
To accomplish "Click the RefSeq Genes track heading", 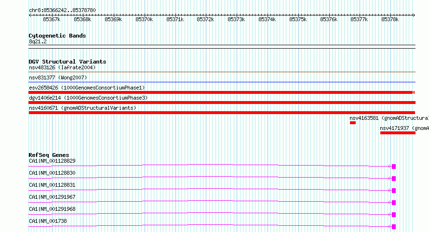I will click(49, 155).
